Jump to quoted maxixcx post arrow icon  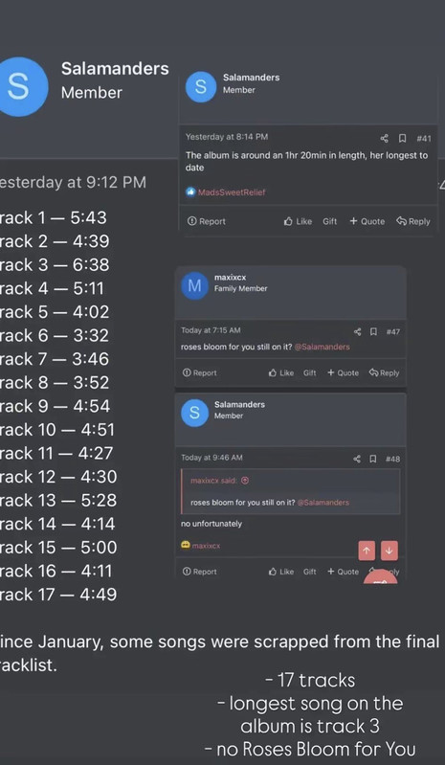(x=245, y=481)
